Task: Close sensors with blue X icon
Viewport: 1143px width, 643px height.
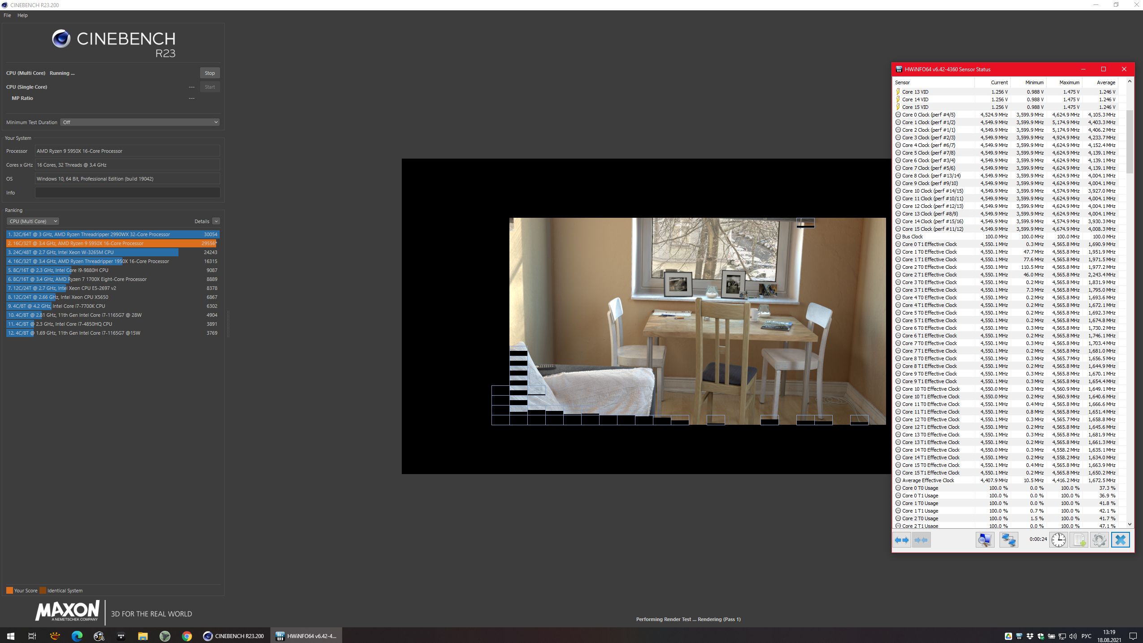Action: 1120,540
